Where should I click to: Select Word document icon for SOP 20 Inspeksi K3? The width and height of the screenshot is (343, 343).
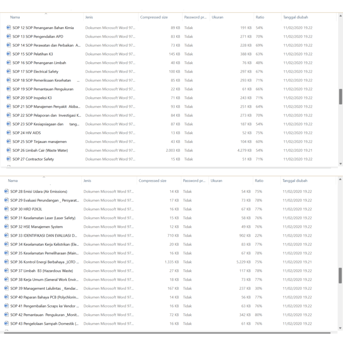(9, 98)
